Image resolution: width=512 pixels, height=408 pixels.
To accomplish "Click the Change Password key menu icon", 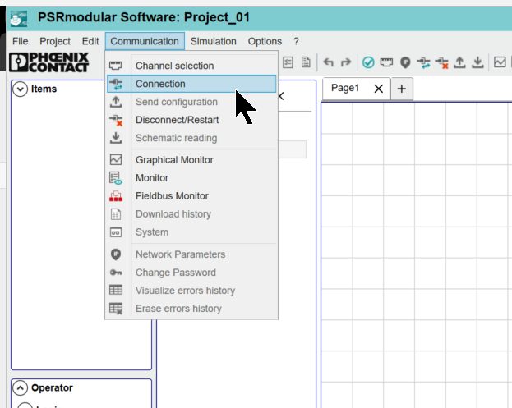I will point(116,272).
